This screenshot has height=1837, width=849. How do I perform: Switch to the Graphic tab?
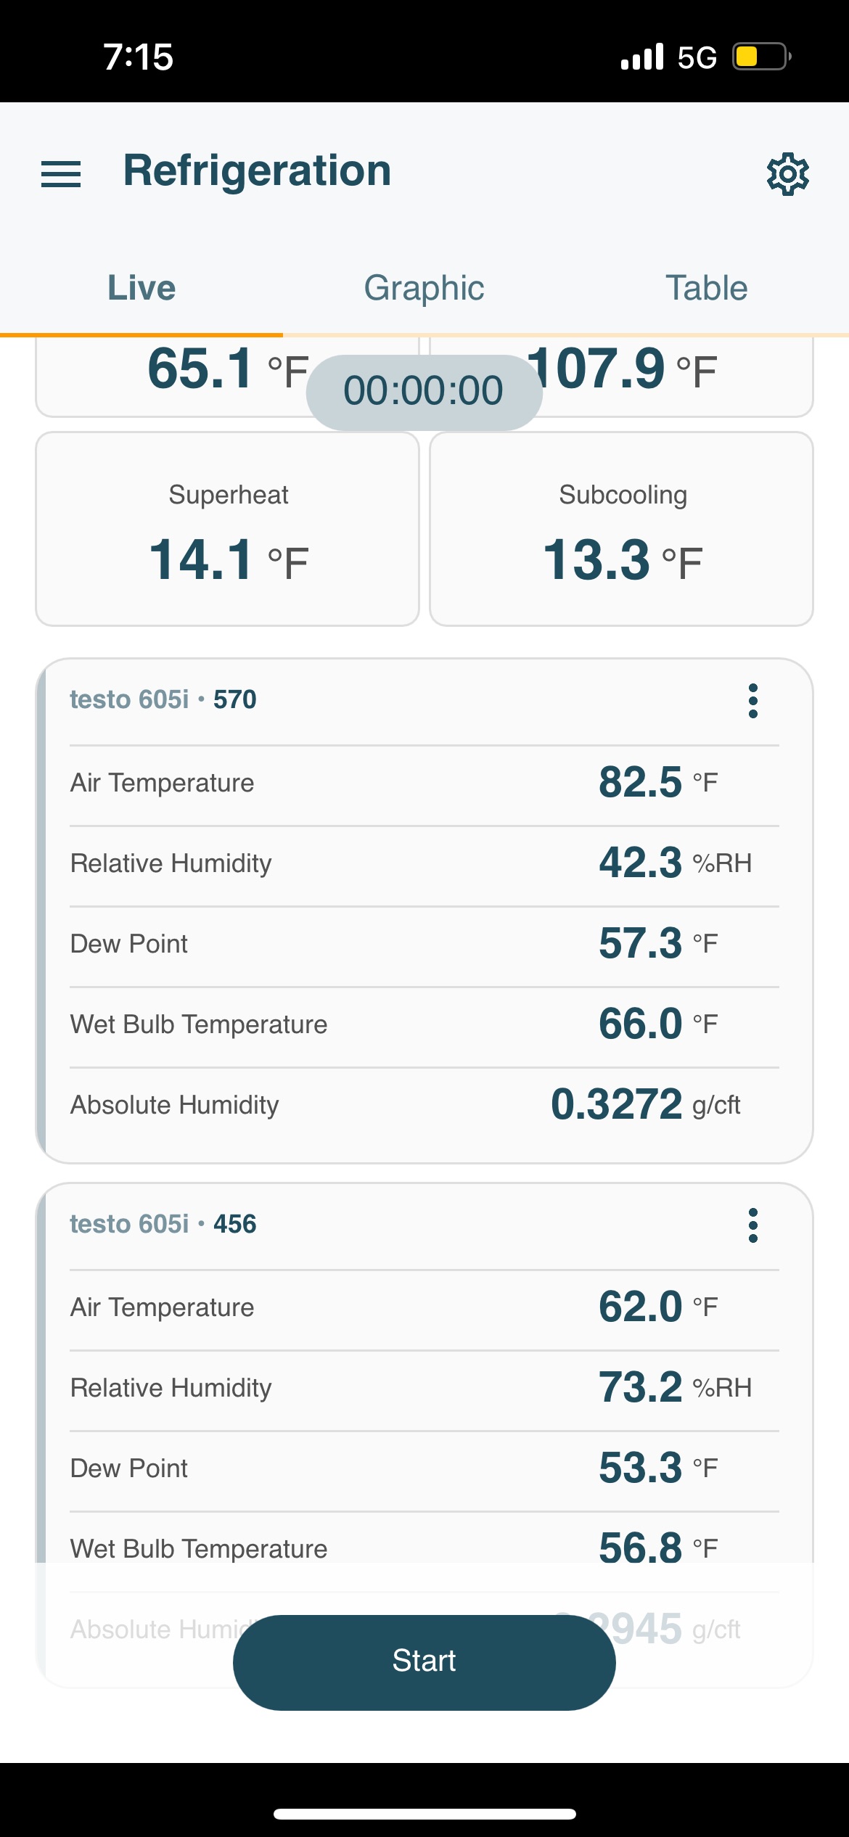[x=424, y=288]
